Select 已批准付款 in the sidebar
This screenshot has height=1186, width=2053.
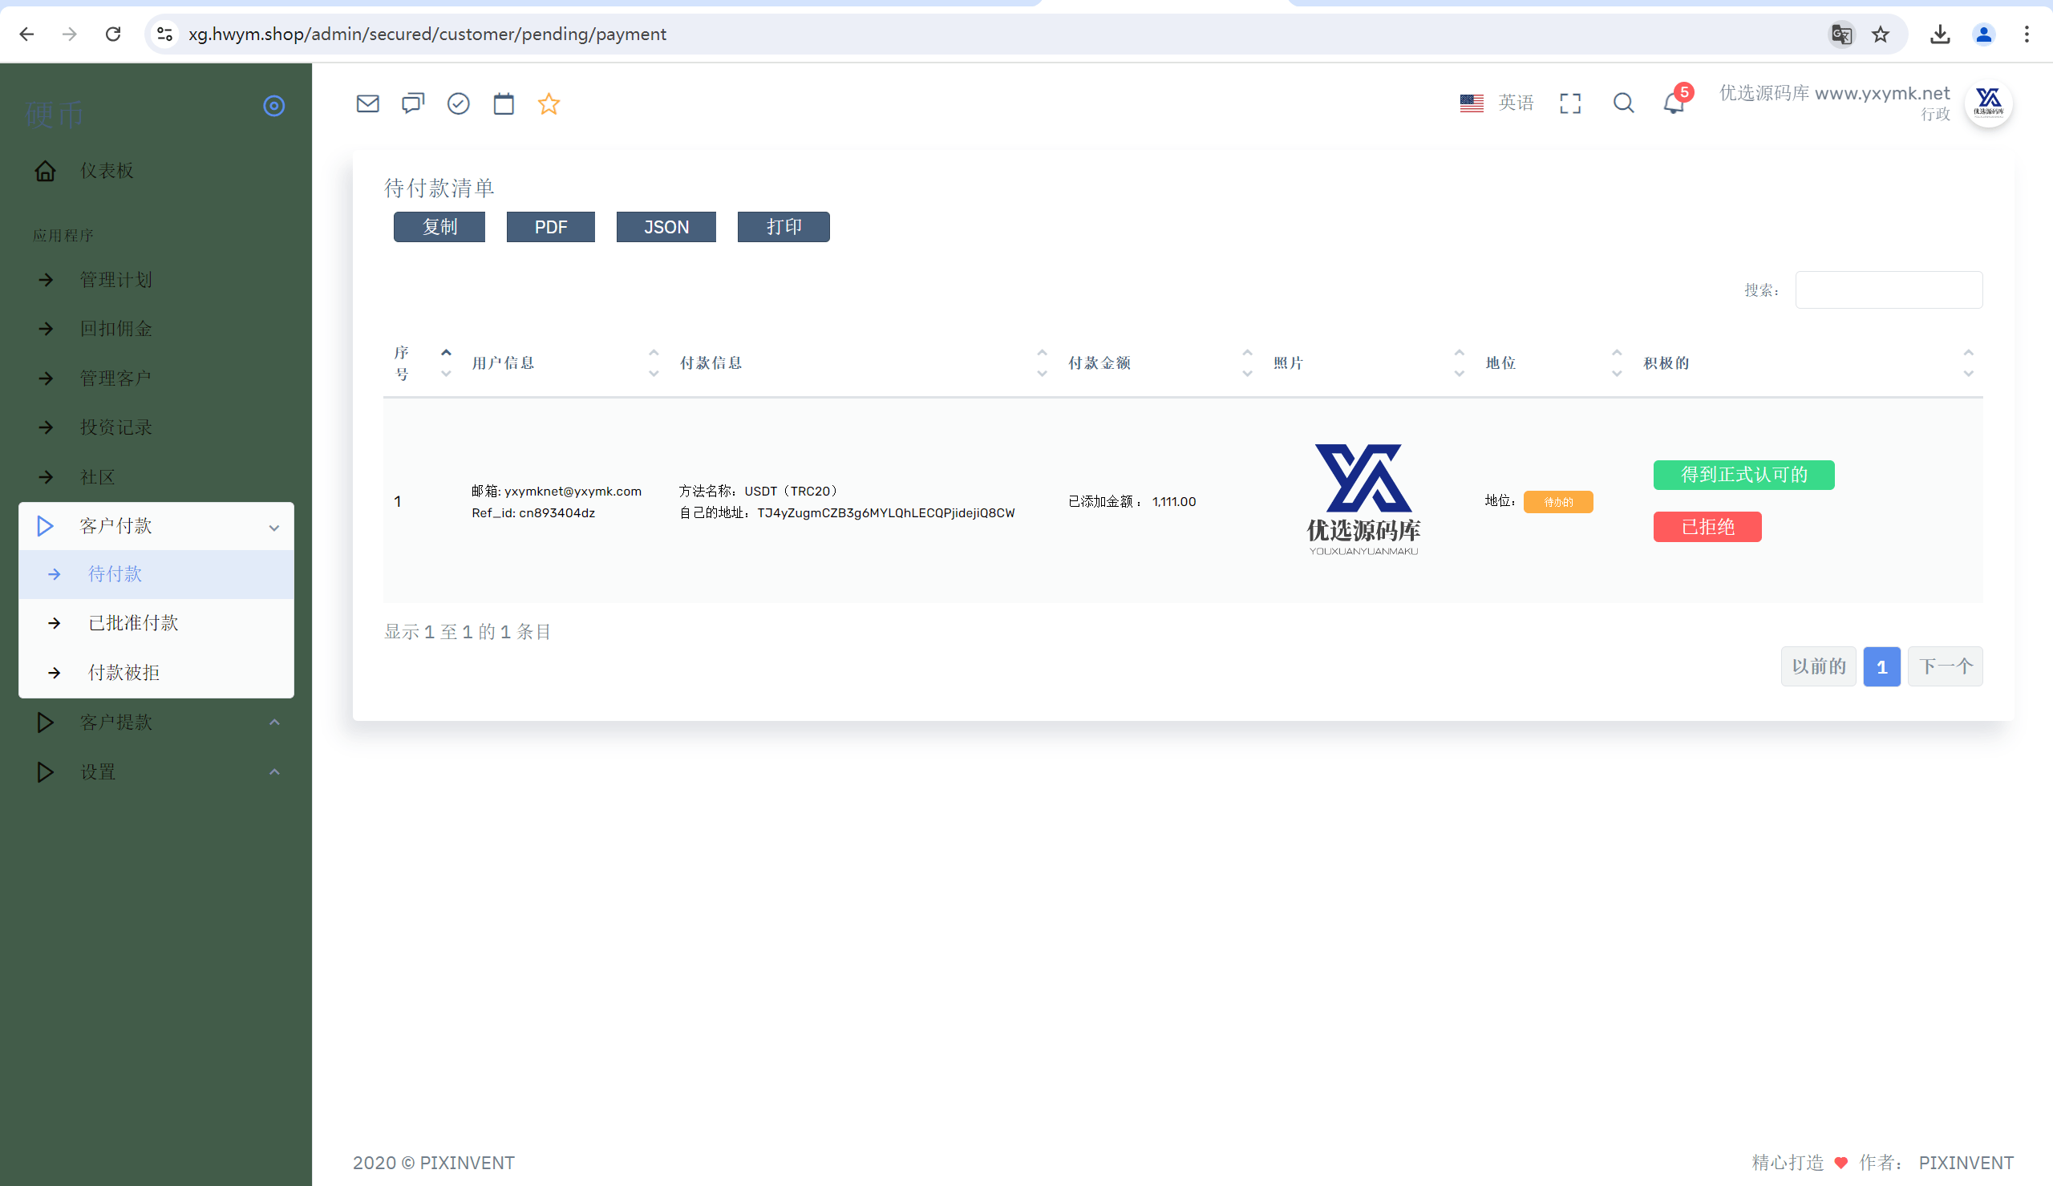[156, 623]
